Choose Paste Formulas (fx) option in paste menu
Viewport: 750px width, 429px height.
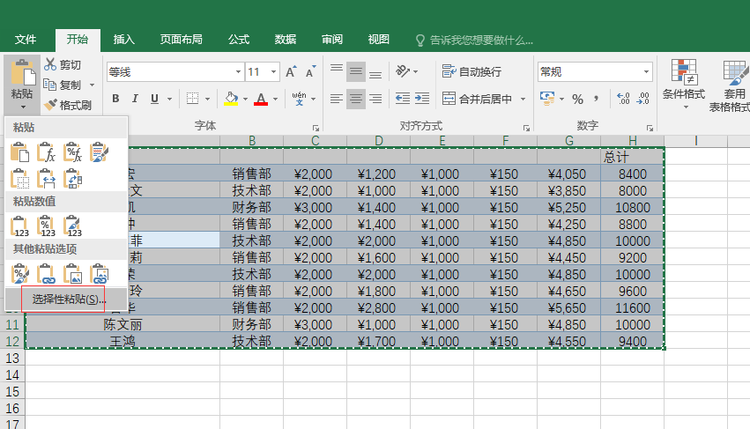tap(47, 152)
